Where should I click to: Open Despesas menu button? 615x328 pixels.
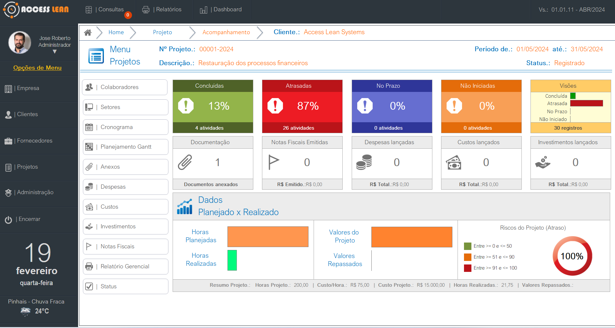point(126,187)
